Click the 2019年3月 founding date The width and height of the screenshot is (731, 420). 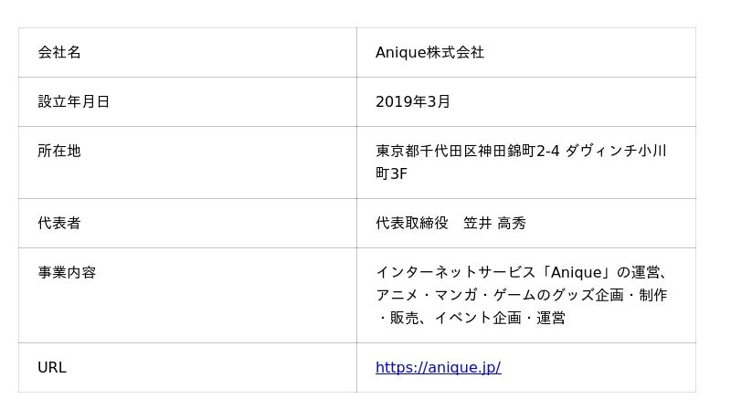click(413, 102)
